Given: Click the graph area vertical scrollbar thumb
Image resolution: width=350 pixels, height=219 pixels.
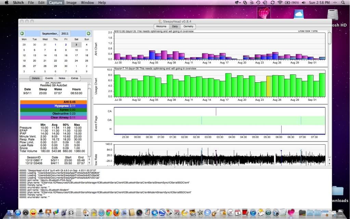Looking at the screenshot, I should [x=329, y=38].
